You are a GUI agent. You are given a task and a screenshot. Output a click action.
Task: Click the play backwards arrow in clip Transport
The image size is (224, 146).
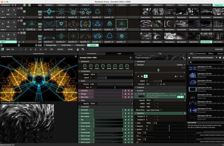tap(138, 76)
